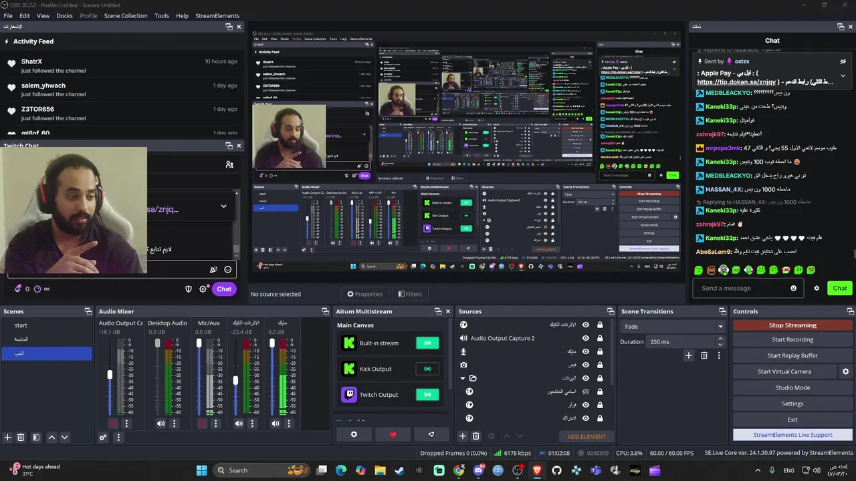Viewport: 856px width, 481px height.
Task: Hide the Audio Output Capture 2 source
Action: pos(586,338)
